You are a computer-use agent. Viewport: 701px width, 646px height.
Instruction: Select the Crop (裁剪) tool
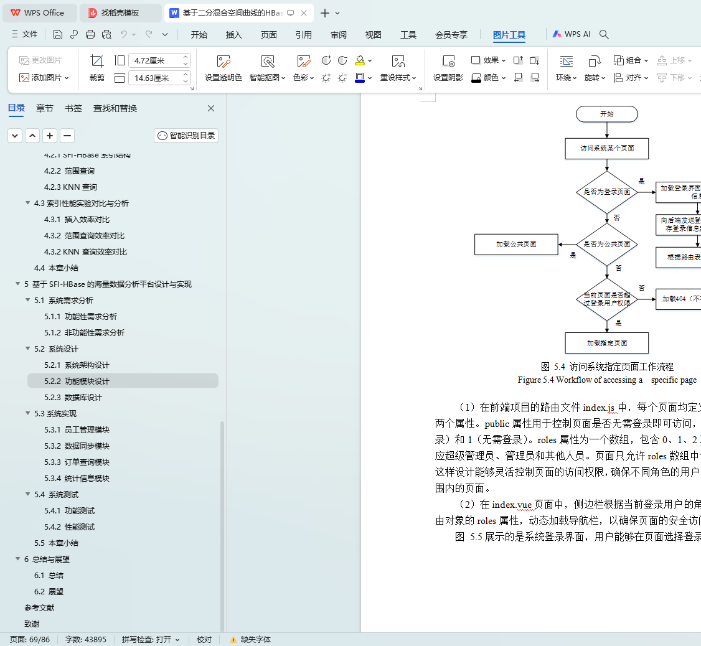click(x=97, y=68)
